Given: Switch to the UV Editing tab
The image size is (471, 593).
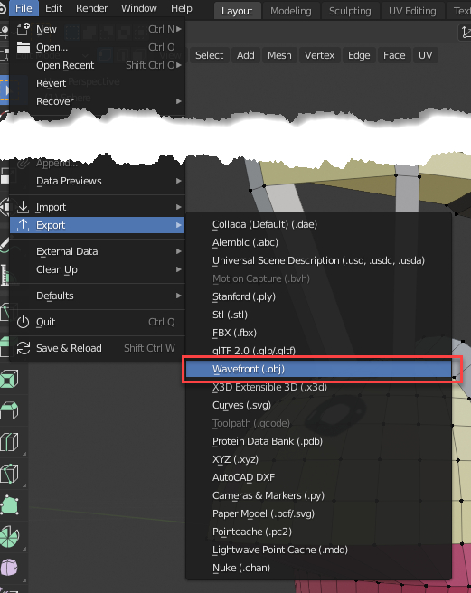Looking at the screenshot, I should click(x=412, y=11).
